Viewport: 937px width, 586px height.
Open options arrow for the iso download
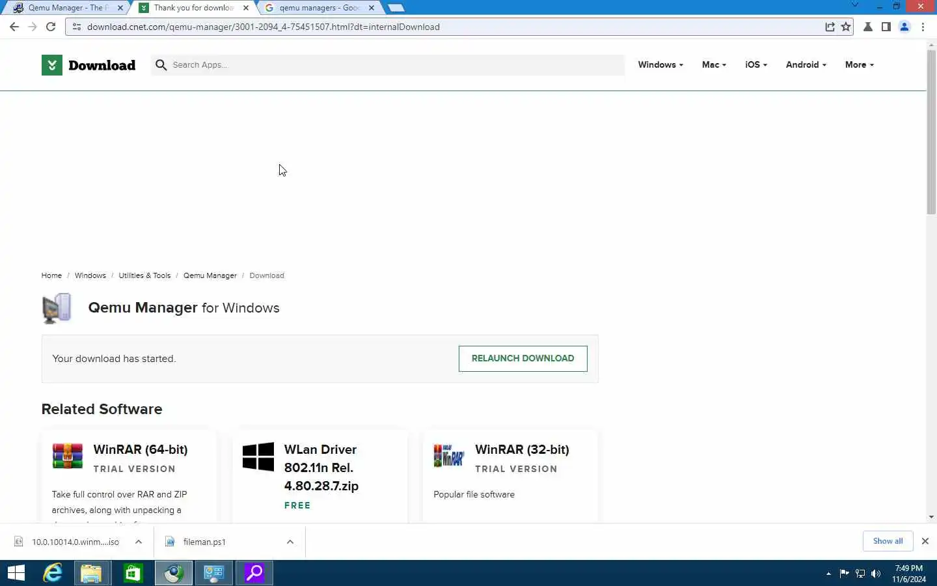coord(139,542)
